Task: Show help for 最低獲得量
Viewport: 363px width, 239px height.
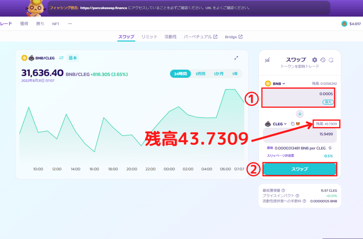Action: pyautogui.click(x=283, y=191)
